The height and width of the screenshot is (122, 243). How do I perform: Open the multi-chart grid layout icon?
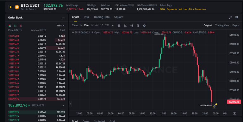(x=237, y=17)
